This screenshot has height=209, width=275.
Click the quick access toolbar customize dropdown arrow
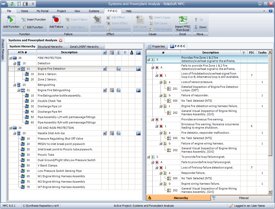[33, 4]
